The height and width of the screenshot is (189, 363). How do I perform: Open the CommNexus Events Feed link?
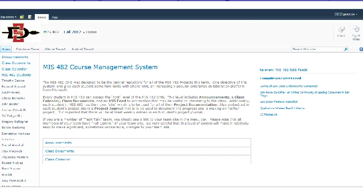click(x=280, y=78)
